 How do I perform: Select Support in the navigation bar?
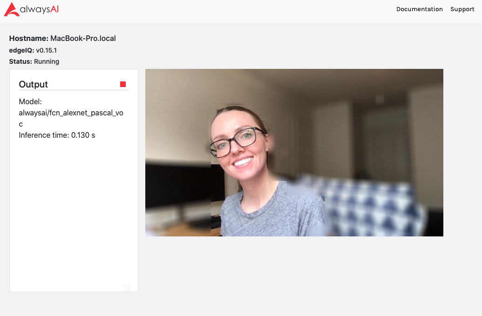[x=462, y=9]
